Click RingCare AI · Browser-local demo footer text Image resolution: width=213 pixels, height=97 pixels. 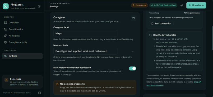coord(17,93)
